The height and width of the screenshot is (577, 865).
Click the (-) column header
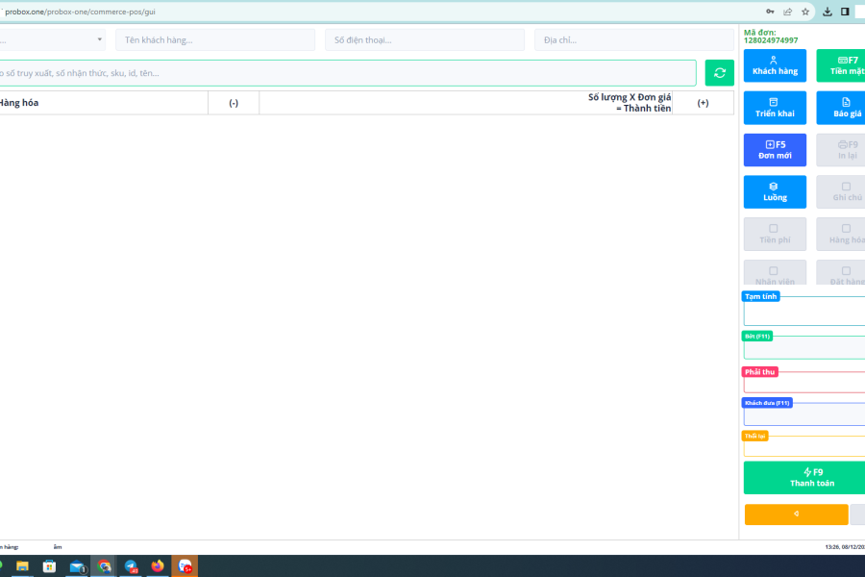234,103
